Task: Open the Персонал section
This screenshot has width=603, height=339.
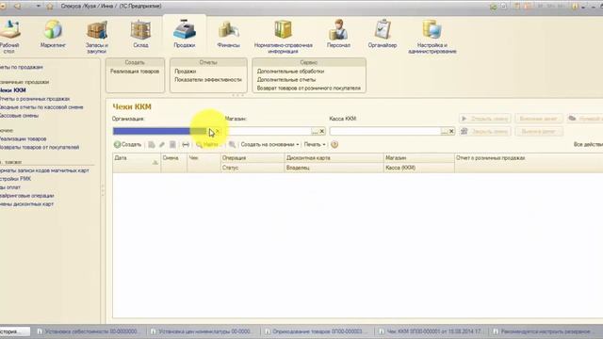Action: 338,35
